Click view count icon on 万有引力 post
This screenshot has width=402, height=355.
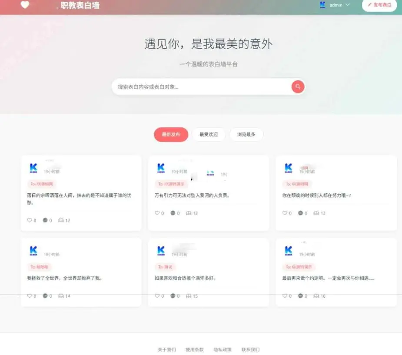tap(189, 213)
